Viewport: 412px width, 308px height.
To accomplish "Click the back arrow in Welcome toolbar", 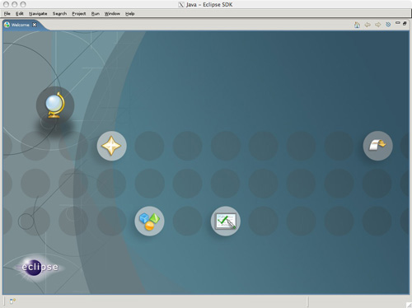I will [x=368, y=25].
